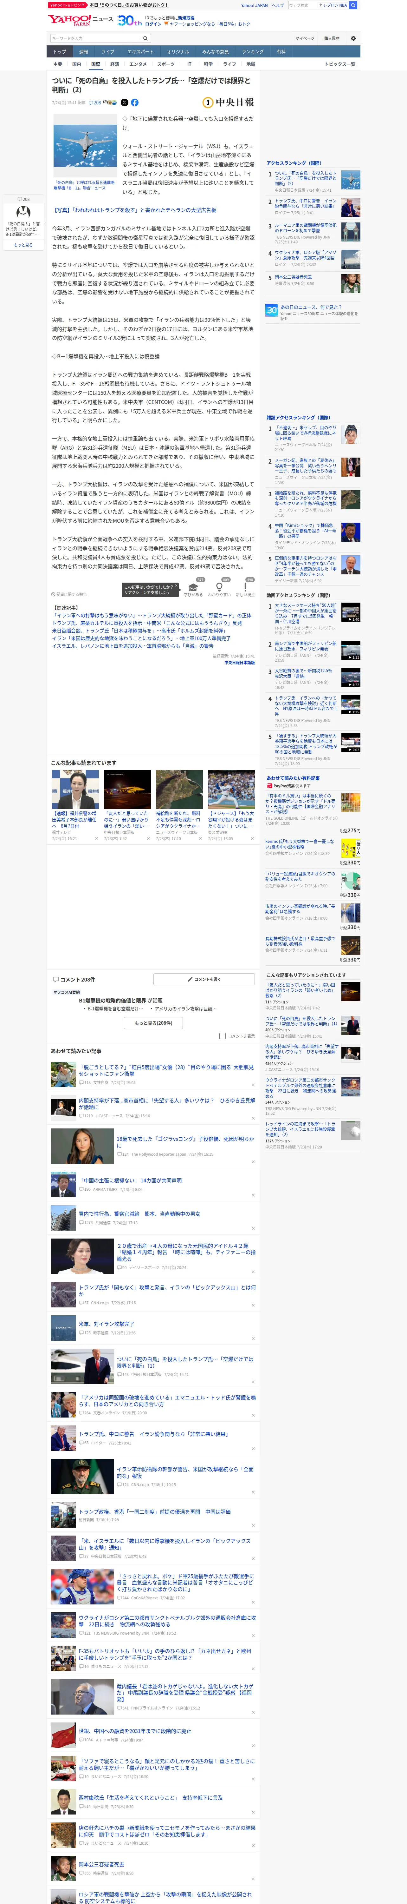Viewport: 407px width, 1904px height.
Task: Click the 学びがある reaction icon
Action: point(194,587)
